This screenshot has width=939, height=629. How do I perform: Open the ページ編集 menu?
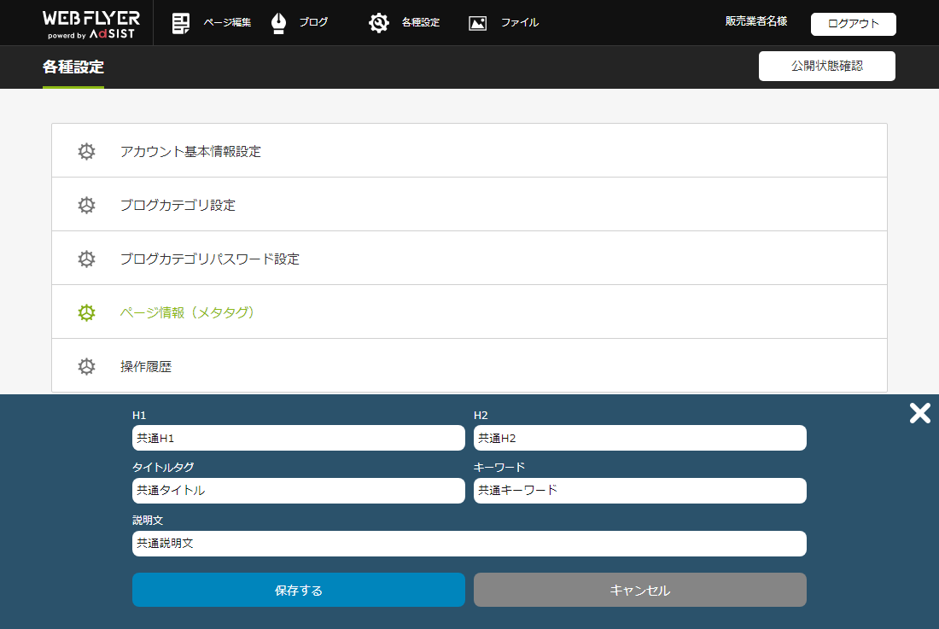[227, 23]
